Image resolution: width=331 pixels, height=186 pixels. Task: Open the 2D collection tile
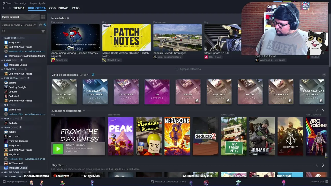click(157, 92)
